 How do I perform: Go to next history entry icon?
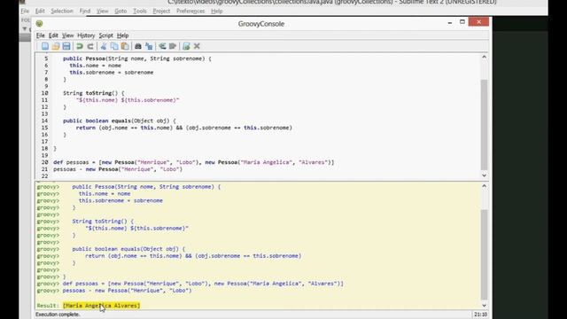point(173,46)
